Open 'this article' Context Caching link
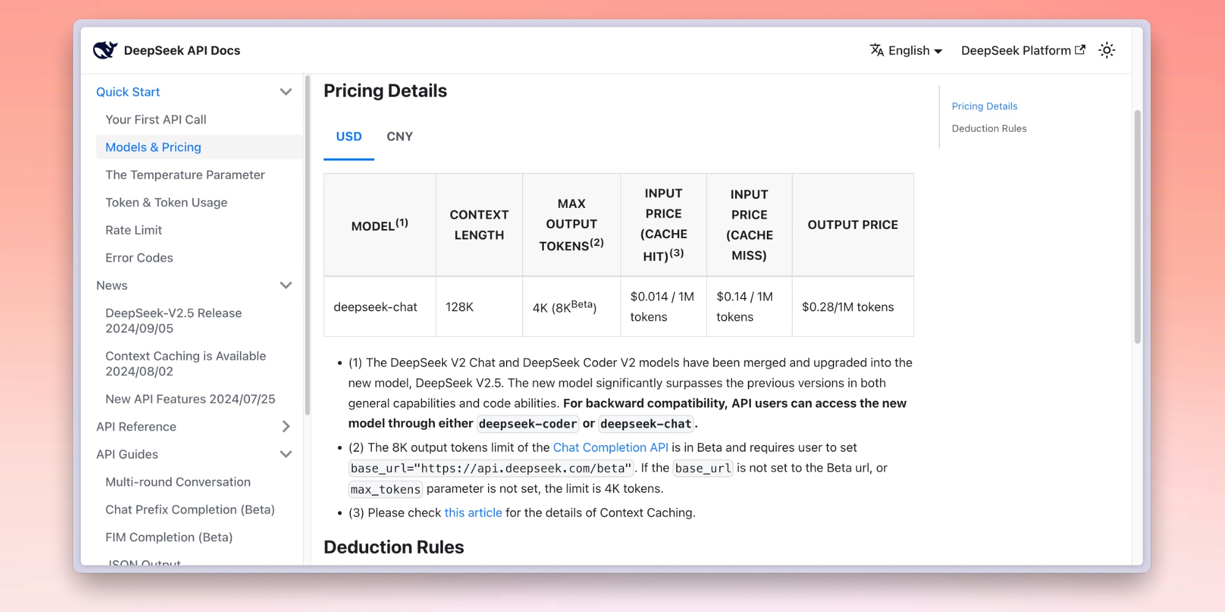Screen dimensions: 1225x612 click(x=473, y=512)
